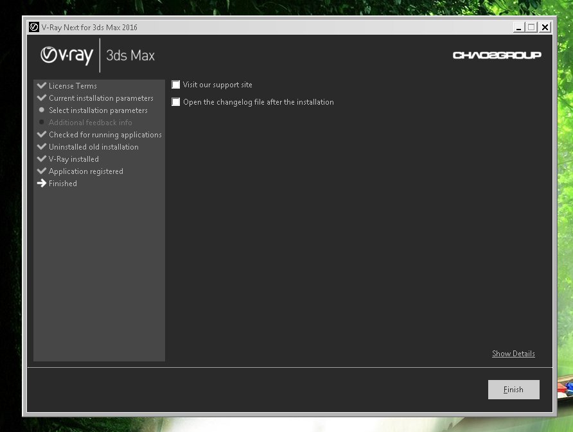The image size is (573, 432).
Task: Select the Select installation parameters step text
Action: [x=98, y=110]
